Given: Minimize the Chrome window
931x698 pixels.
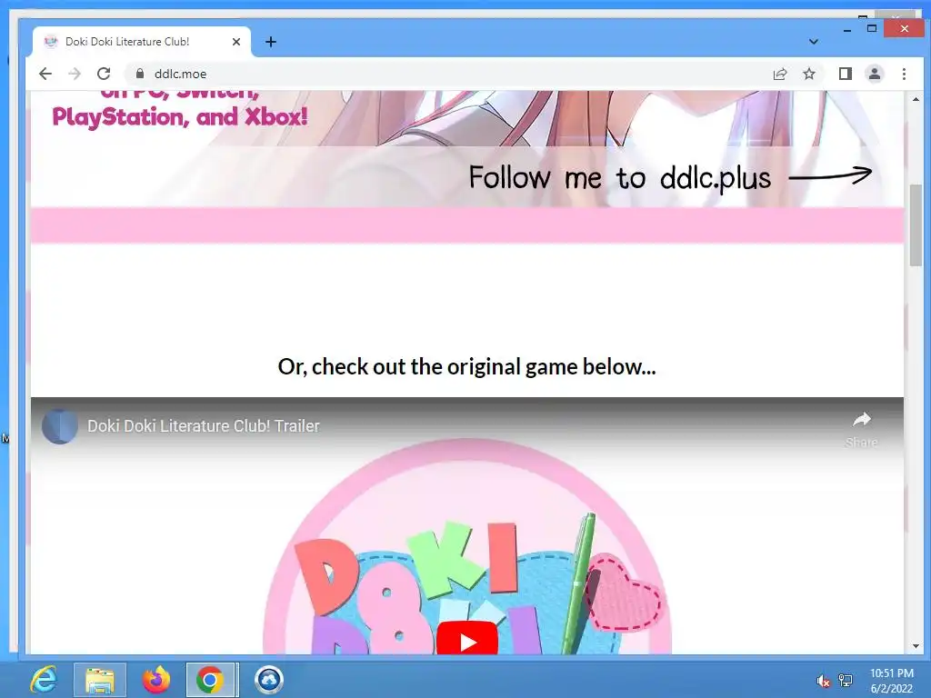Looking at the screenshot, I should coord(847,28).
